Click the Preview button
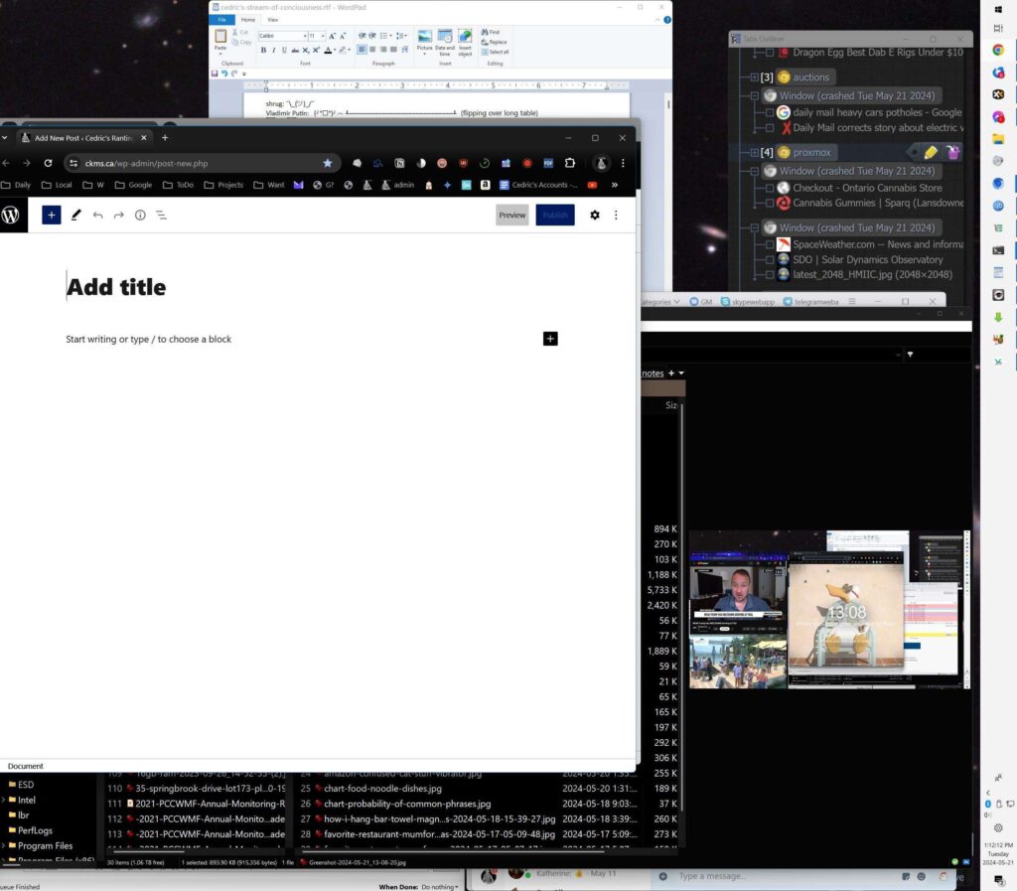 coord(512,215)
